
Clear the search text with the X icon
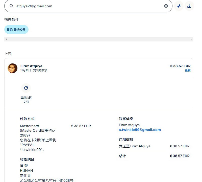166,6
